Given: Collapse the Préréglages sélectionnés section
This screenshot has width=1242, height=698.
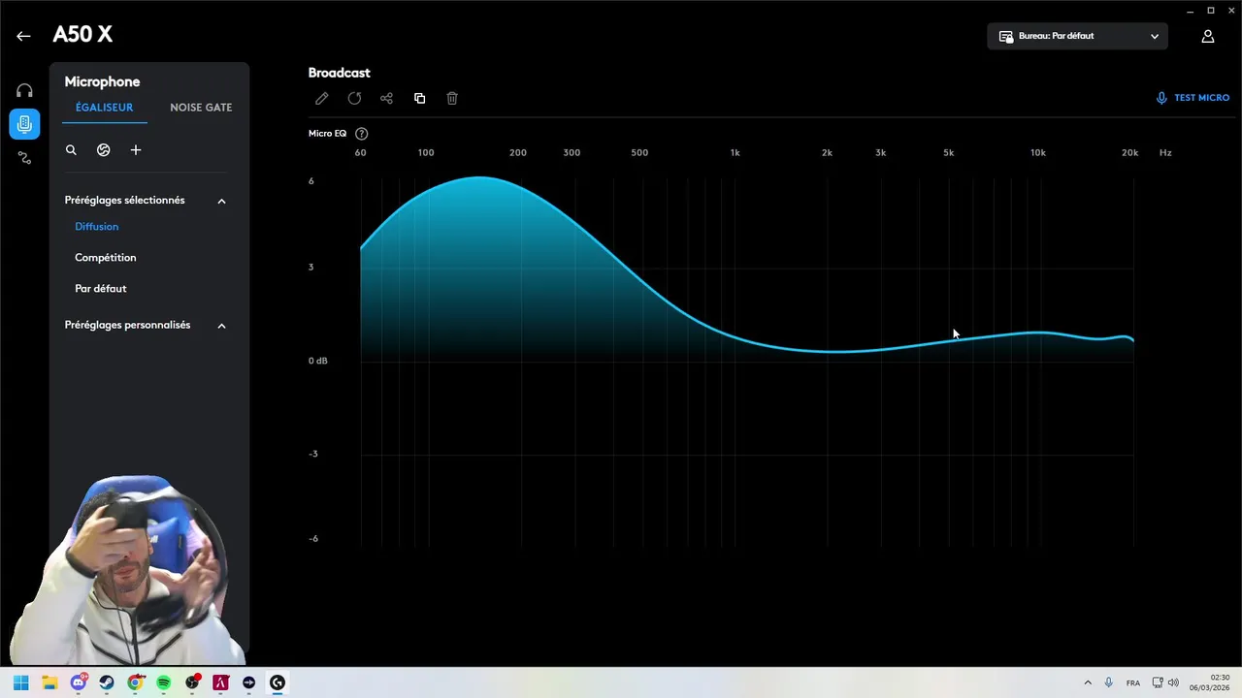Looking at the screenshot, I should tap(221, 201).
